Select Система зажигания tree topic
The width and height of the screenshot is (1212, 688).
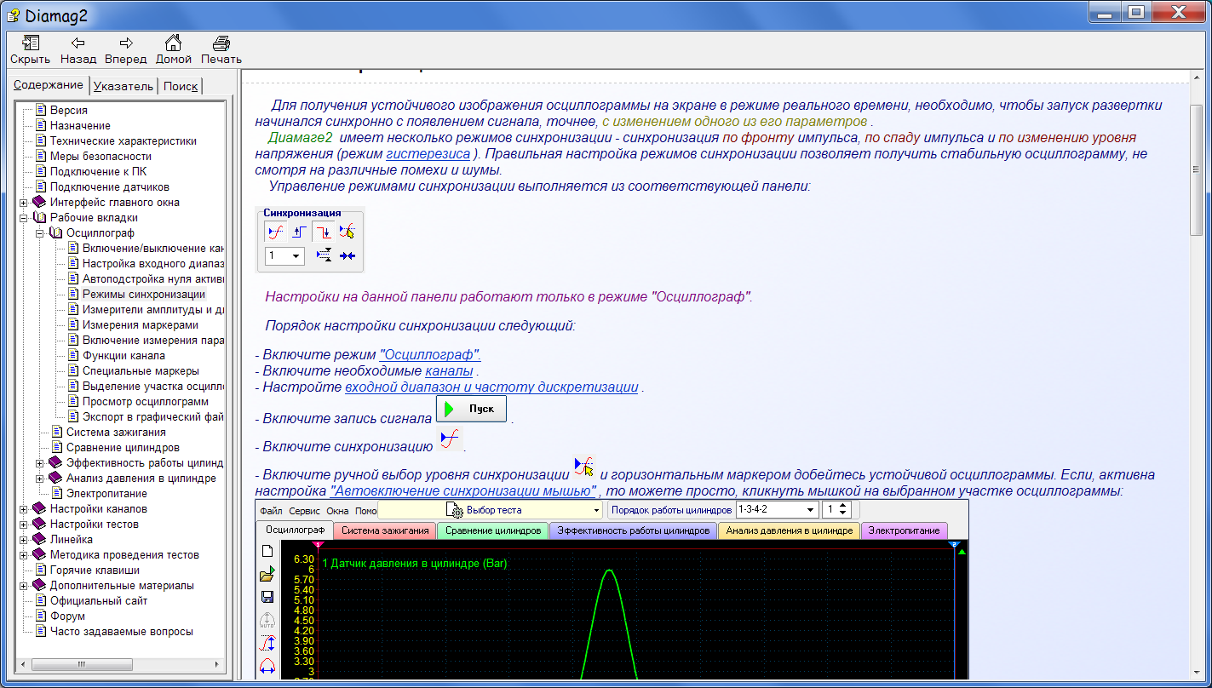116,433
